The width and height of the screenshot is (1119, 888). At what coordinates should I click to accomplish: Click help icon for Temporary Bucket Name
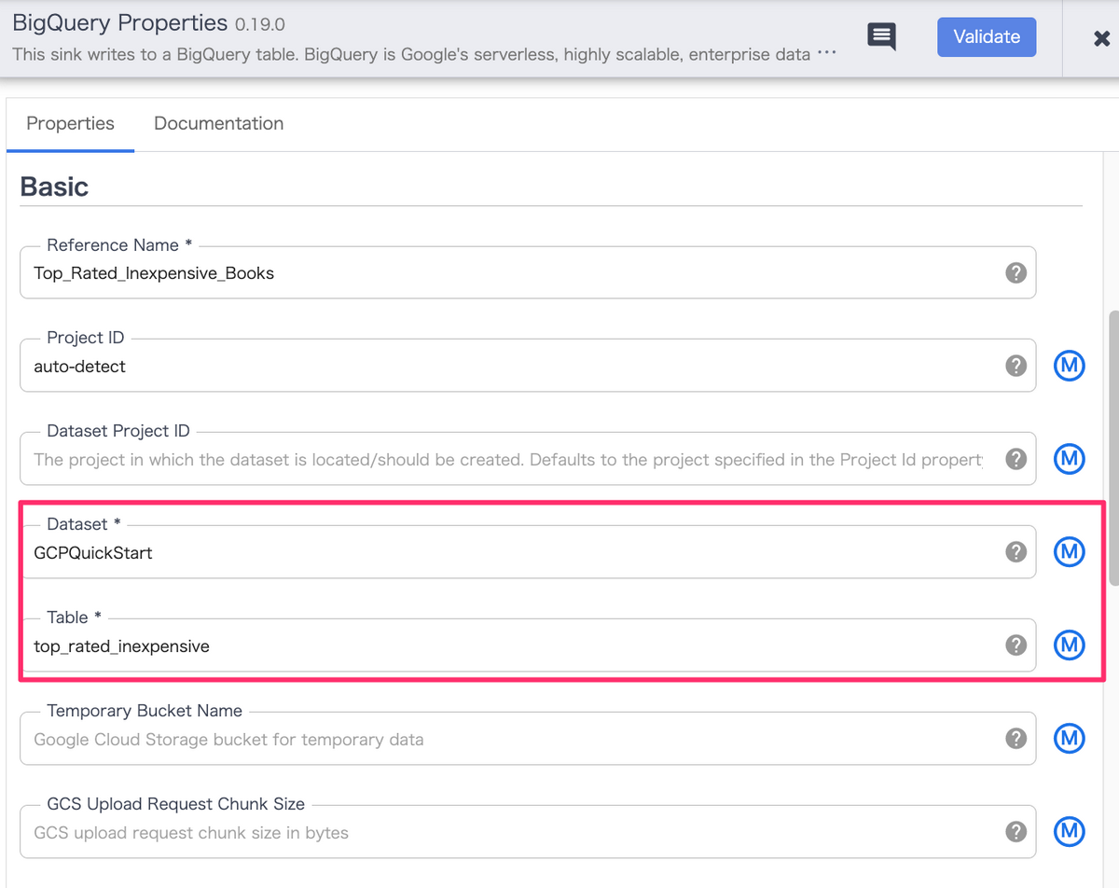point(1016,739)
